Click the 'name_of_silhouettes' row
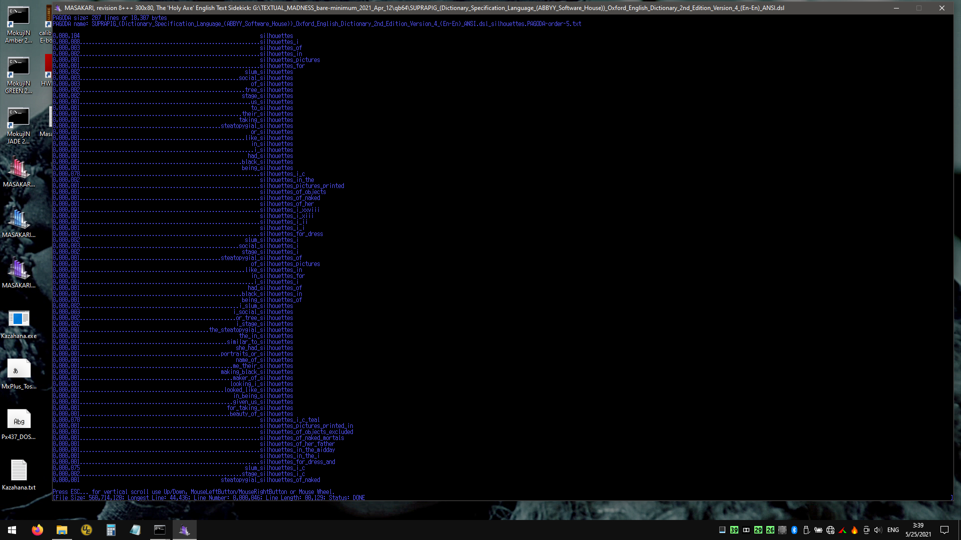 point(173,359)
